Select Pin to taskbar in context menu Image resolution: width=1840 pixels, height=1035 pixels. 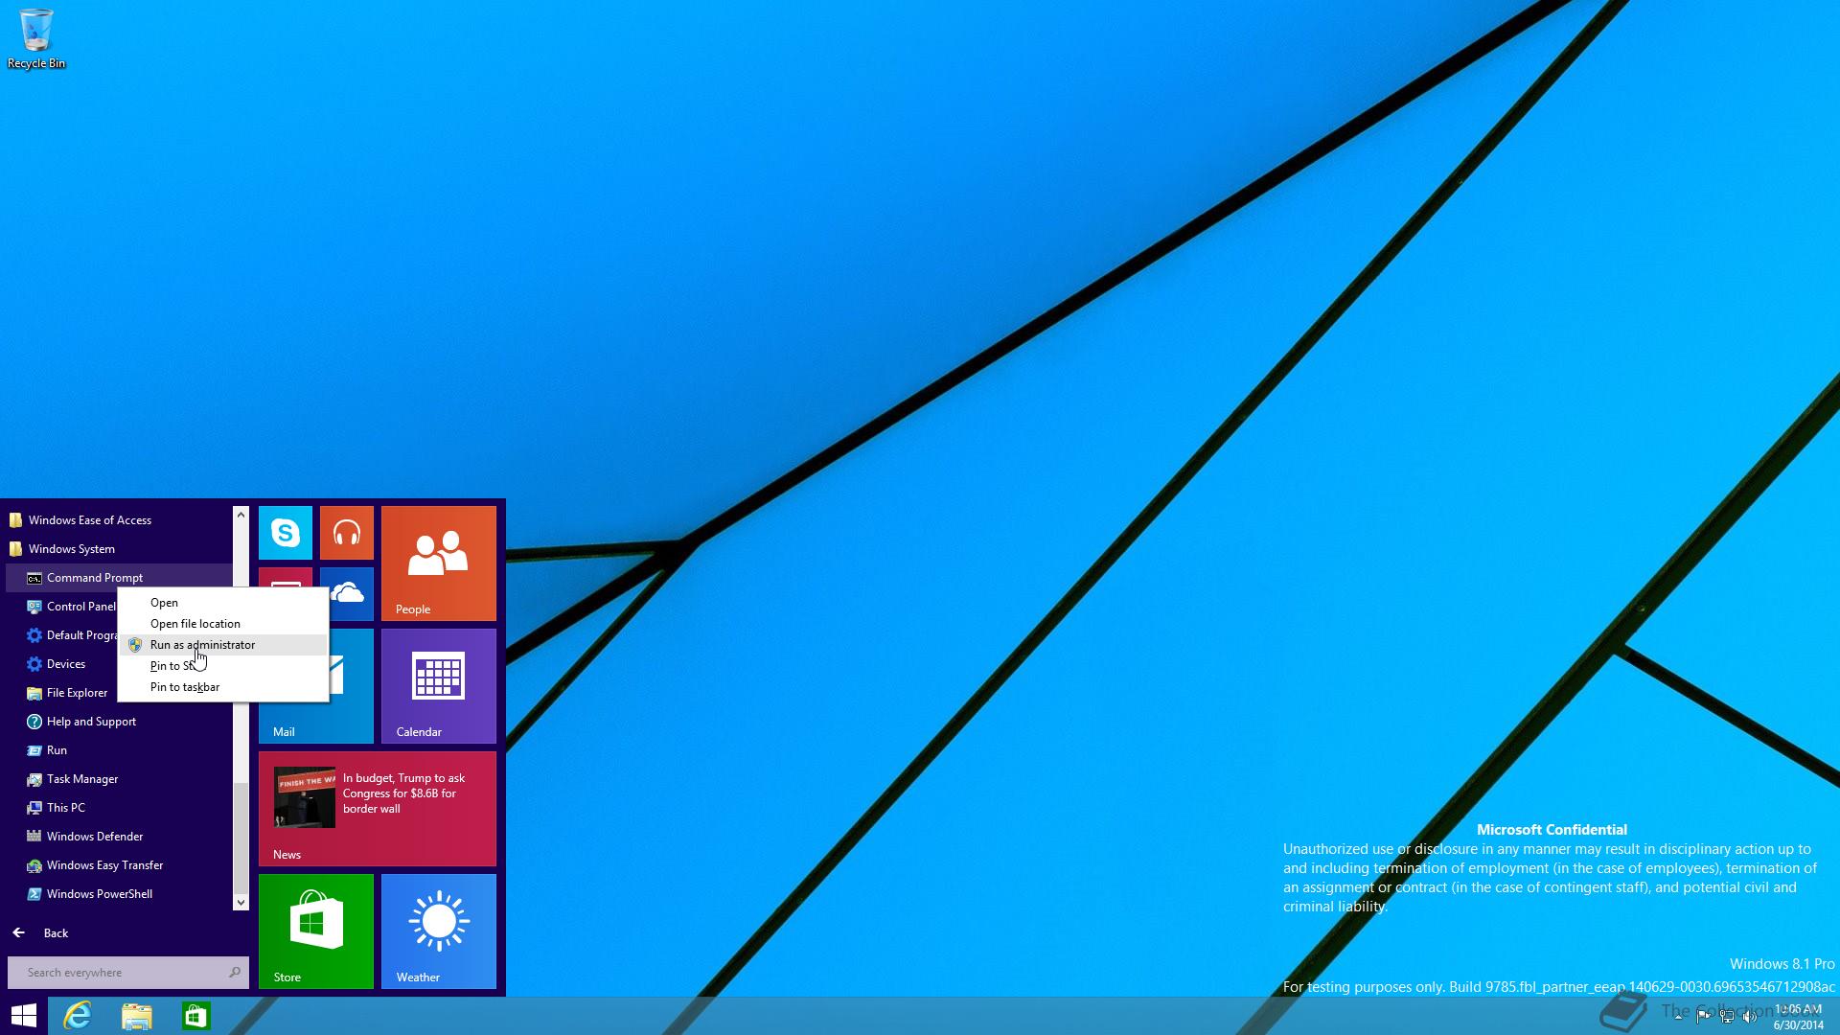coord(222,687)
